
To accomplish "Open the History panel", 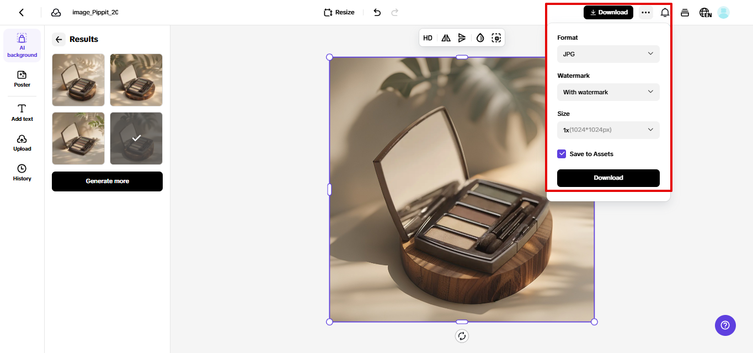I will [x=22, y=173].
